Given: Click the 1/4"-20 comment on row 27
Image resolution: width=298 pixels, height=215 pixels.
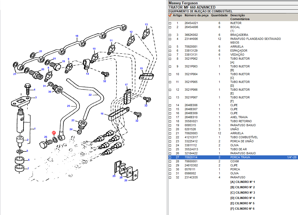Looking at the screenshot, I should [292, 158].
